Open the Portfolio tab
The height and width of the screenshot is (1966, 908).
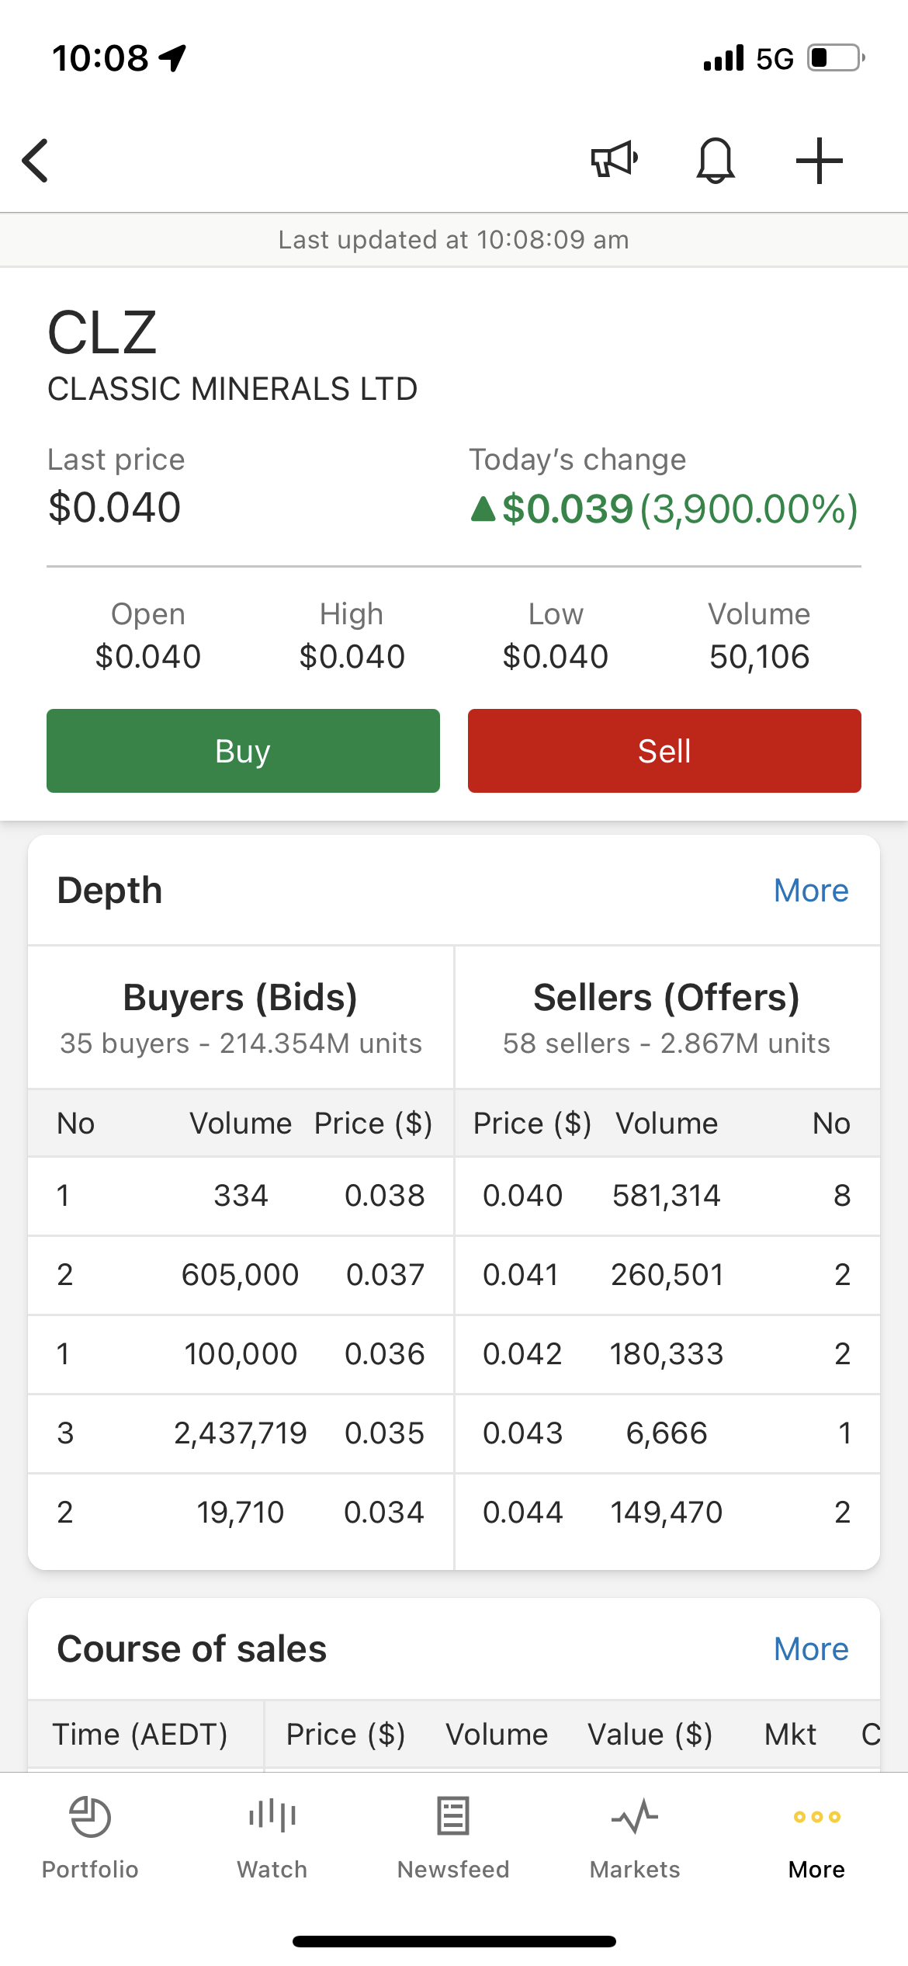pos(90,1836)
